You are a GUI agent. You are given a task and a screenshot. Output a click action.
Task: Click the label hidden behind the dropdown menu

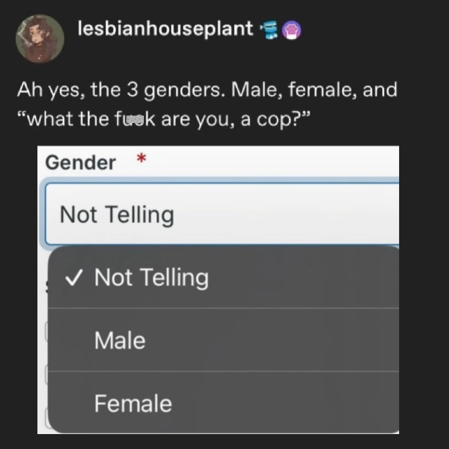[x=46, y=285]
